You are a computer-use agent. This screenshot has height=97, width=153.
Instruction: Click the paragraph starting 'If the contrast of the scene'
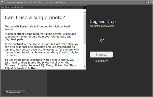[x=42, y=50]
